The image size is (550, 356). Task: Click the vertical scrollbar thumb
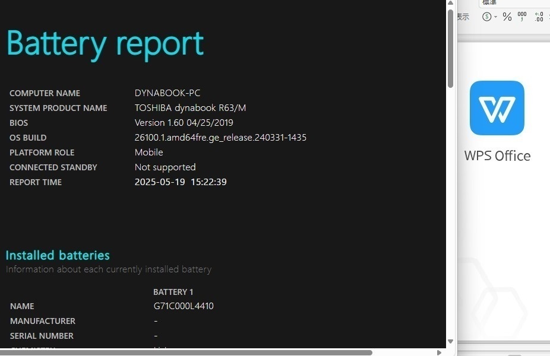click(450, 49)
